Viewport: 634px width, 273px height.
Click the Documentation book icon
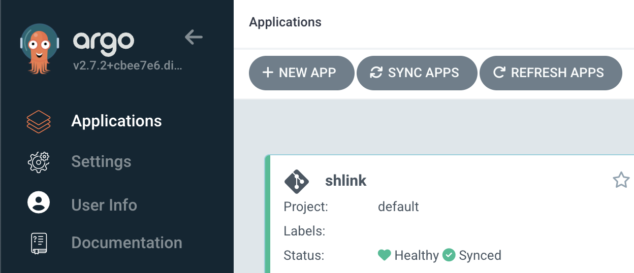[x=39, y=243]
